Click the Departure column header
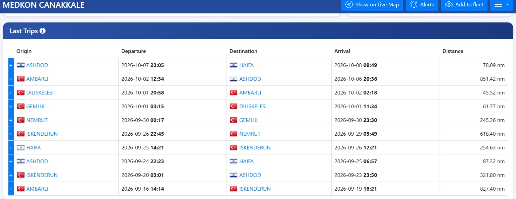Screen dimensions: 516x199 point(134,51)
